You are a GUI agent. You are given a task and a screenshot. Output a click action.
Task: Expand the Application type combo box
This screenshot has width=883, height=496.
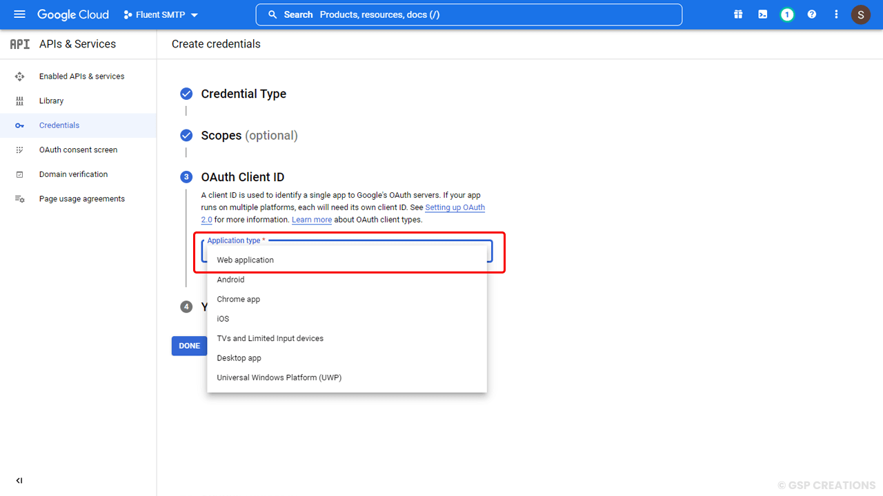(x=346, y=252)
